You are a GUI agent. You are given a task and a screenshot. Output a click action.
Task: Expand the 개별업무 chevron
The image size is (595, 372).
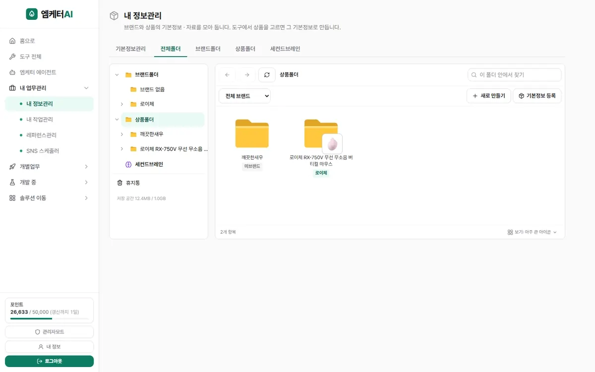[x=86, y=167]
